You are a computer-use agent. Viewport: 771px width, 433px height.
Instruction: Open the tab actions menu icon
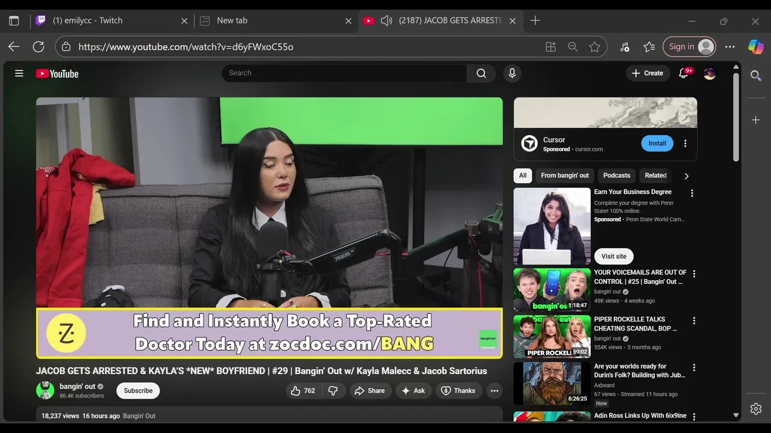(14, 20)
